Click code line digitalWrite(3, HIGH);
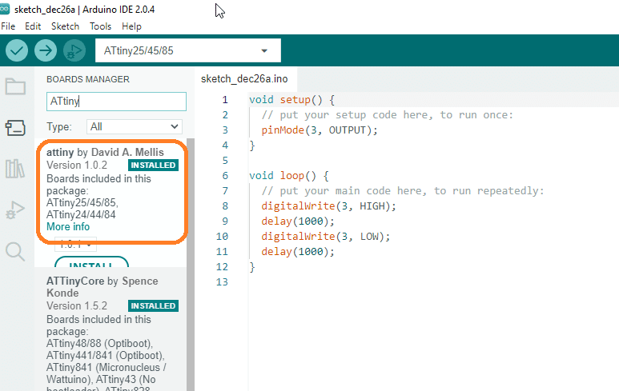The height and width of the screenshot is (391, 619). (328, 206)
